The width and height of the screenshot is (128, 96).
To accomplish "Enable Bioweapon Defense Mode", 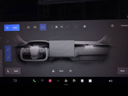I will click(85, 26).
